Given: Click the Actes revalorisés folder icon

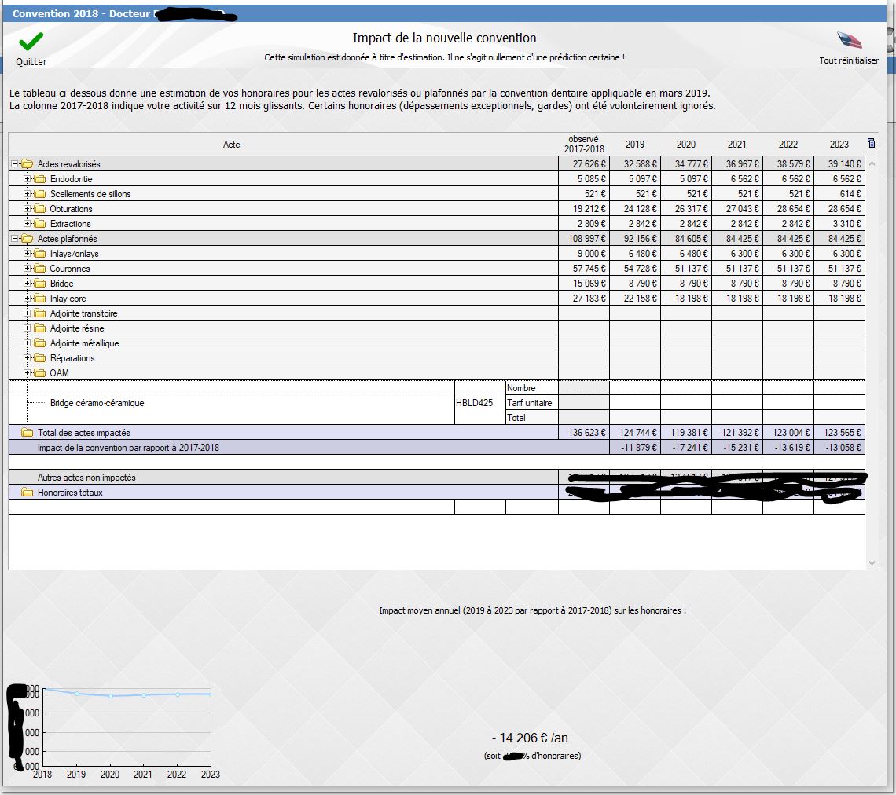Looking at the screenshot, I should [x=27, y=164].
